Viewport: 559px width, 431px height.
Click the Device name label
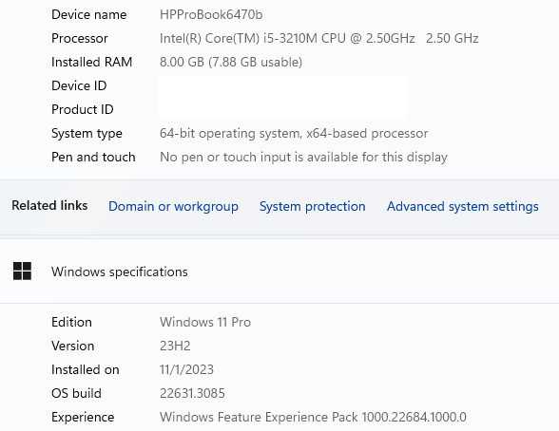click(x=88, y=14)
